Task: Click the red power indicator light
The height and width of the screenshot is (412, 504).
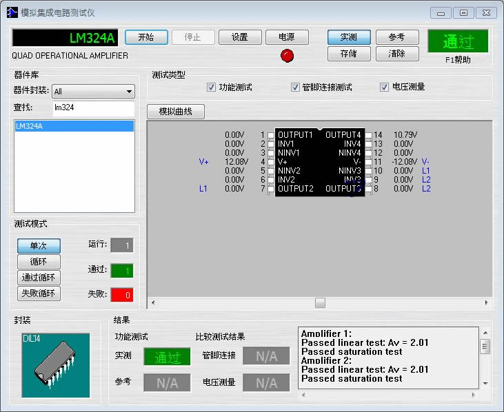Action: pyautogui.click(x=287, y=56)
